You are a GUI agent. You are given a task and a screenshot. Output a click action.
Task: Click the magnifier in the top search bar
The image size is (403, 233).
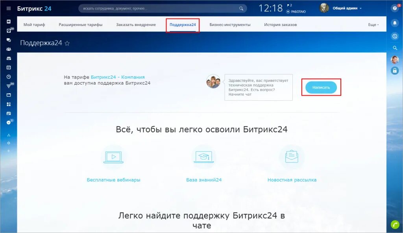(241, 9)
